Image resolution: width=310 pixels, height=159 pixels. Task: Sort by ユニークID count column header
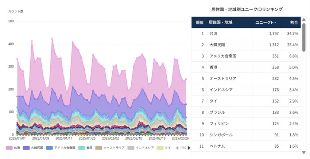pyautogui.click(x=266, y=22)
